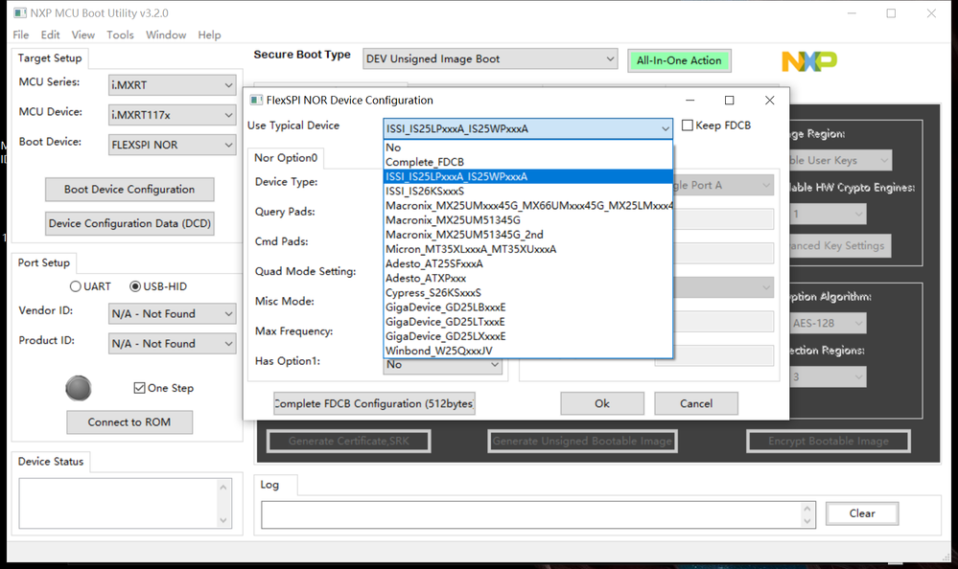Click the Generate Certificate,SRK button

coord(349,441)
